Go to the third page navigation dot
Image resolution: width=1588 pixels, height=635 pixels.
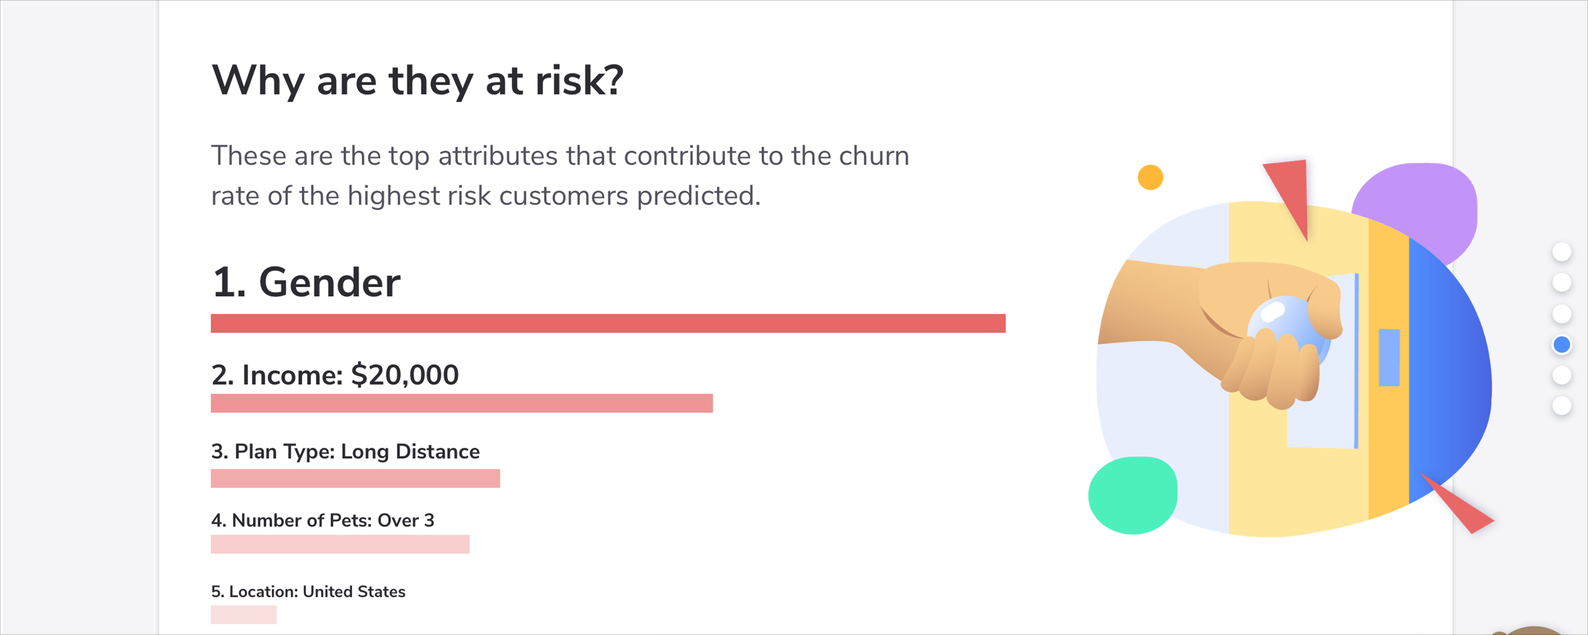[x=1562, y=314]
